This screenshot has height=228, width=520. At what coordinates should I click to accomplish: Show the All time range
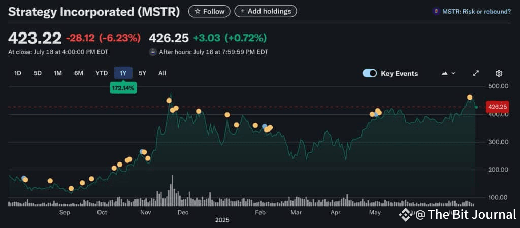(162, 73)
